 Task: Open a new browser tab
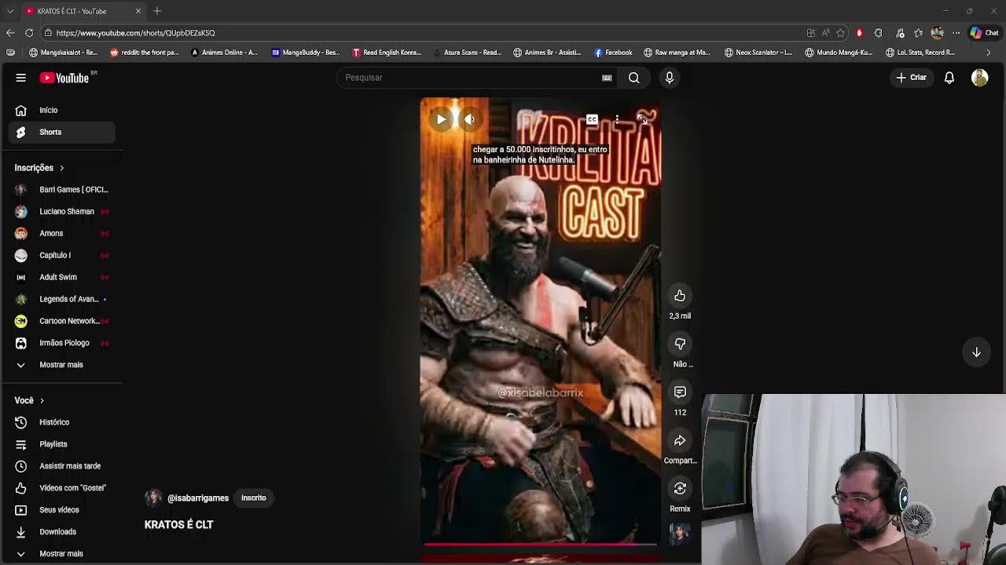157,11
